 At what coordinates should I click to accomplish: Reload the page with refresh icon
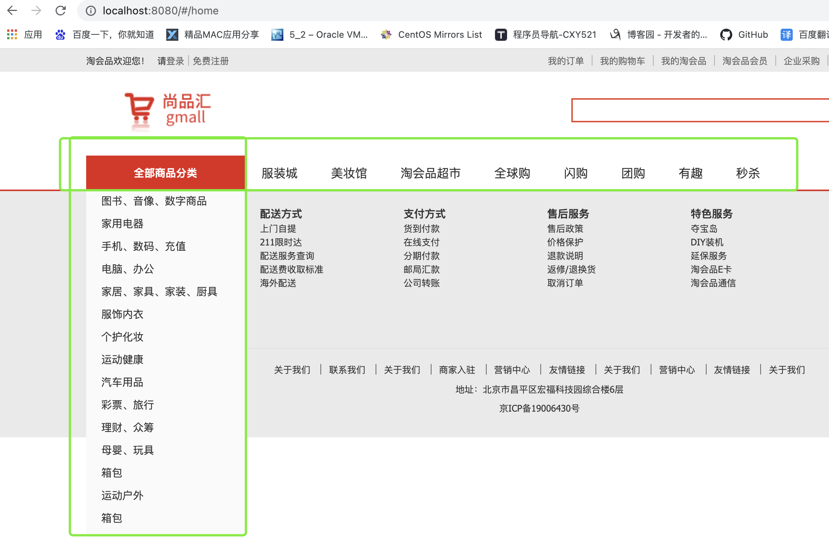[60, 11]
